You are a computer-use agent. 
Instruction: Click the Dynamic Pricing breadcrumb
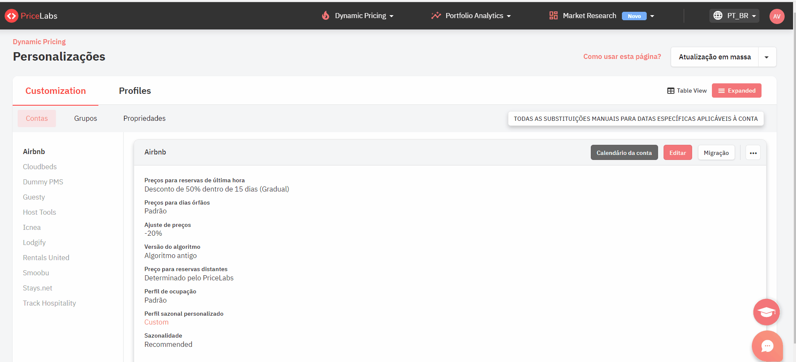pyautogui.click(x=40, y=42)
